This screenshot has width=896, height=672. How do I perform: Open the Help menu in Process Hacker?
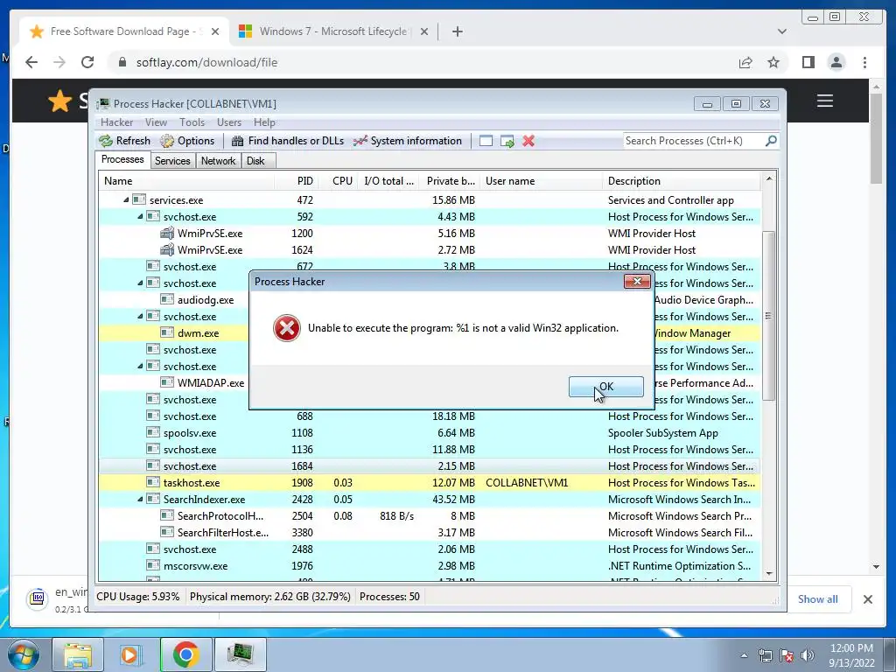click(264, 122)
